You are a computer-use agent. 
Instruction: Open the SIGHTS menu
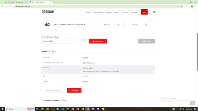(x=88, y=12)
